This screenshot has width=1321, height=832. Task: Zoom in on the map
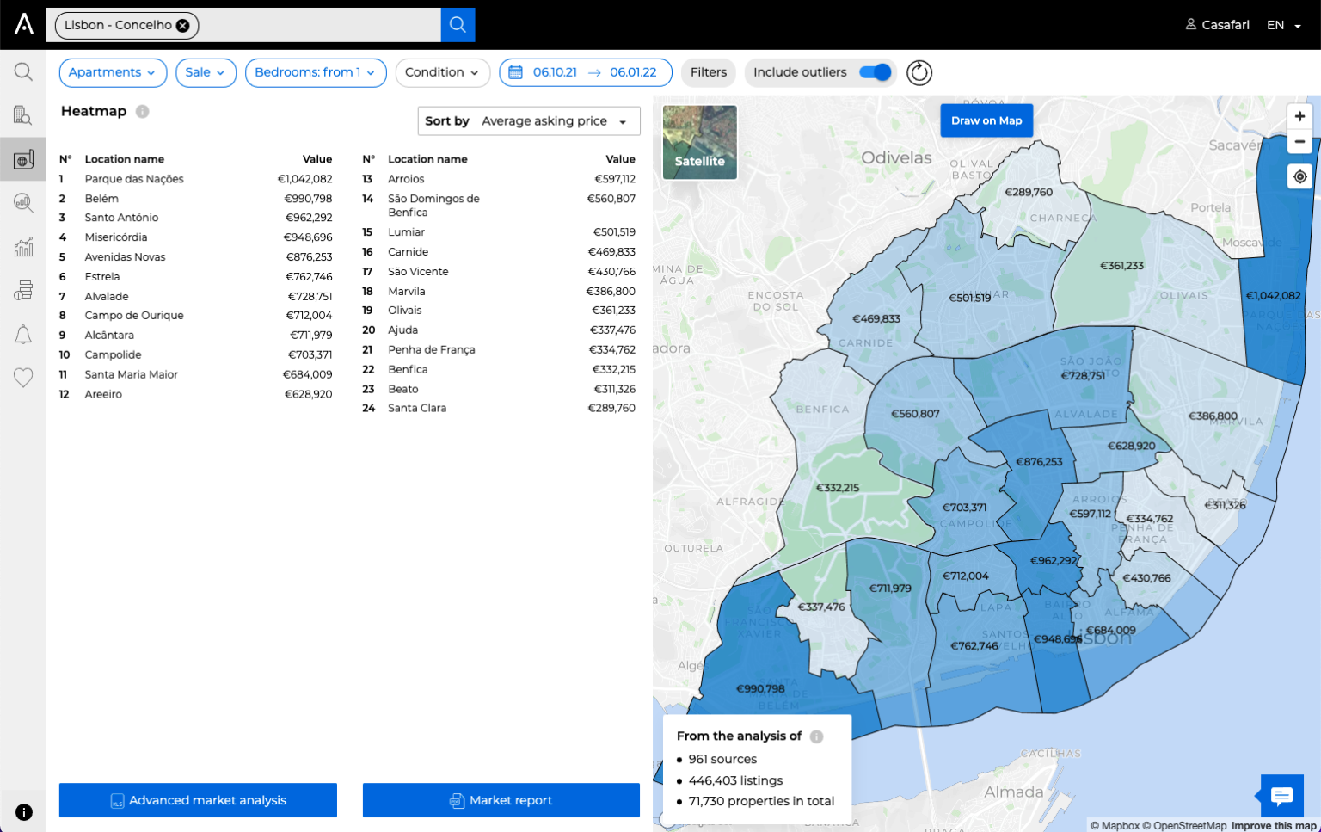[x=1299, y=116]
